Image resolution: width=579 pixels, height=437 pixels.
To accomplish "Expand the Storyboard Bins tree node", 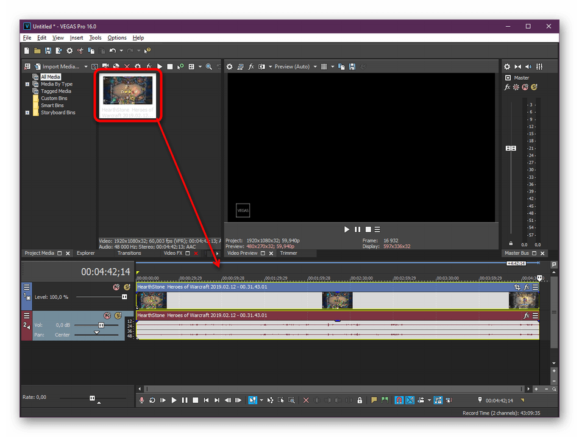I will pos(27,113).
